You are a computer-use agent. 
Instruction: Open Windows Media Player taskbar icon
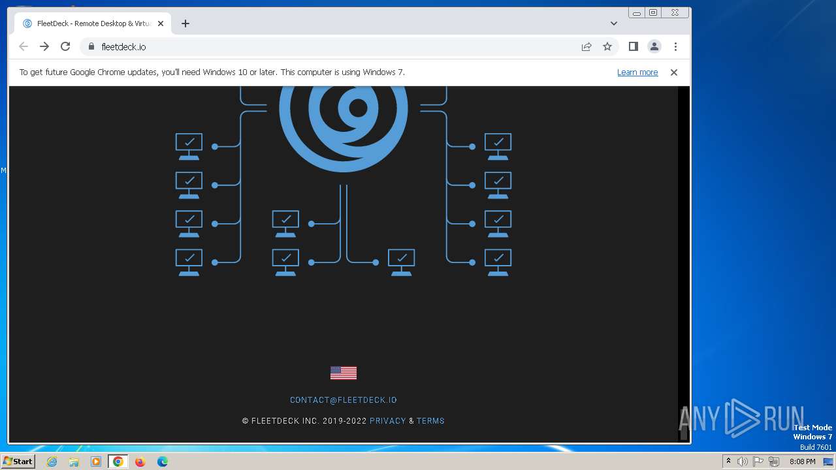[x=96, y=462]
